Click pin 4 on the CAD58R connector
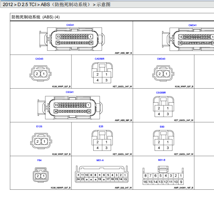 click(x=98, y=80)
